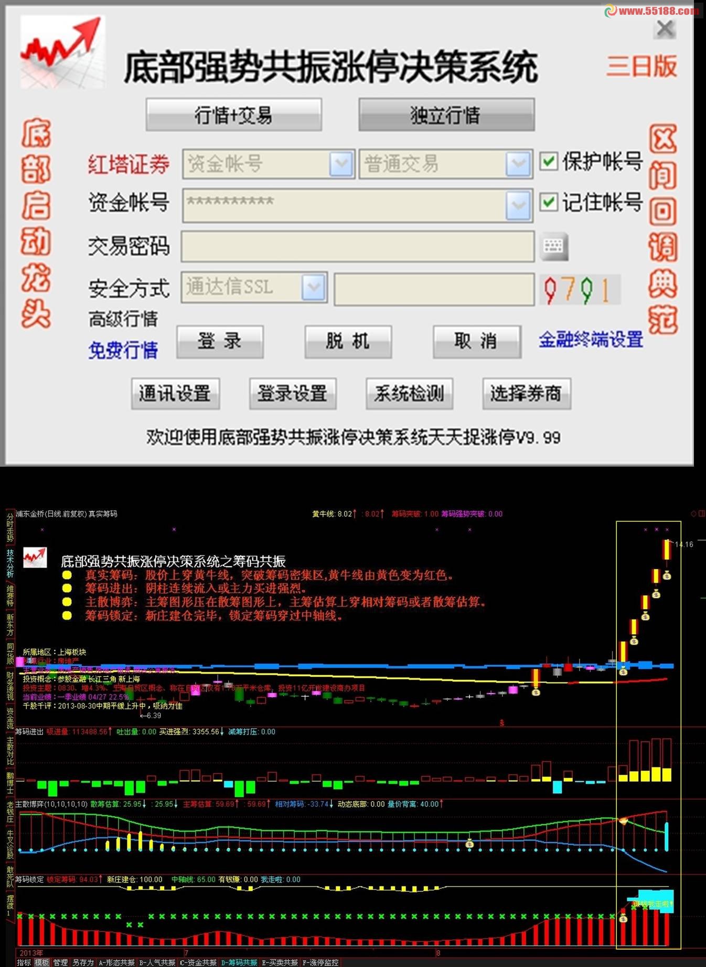Select the 敢死队 sidebar tab

click(x=10, y=877)
